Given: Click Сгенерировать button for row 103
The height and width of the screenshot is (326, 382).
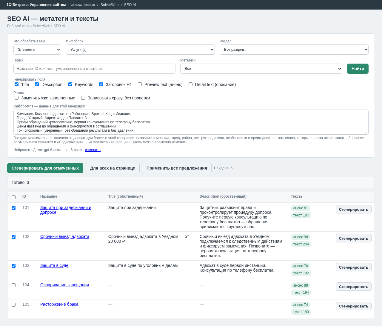Looking at the screenshot, I should [354, 267].
